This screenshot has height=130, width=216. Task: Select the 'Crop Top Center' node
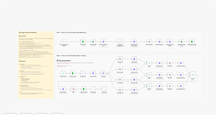click(120, 69)
